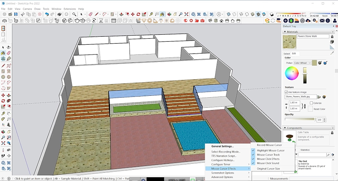Image resolution: width=338 pixels, height=181 pixels.
Task: Select the Eraser tool in left toolbar
Action: click(9, 53)
